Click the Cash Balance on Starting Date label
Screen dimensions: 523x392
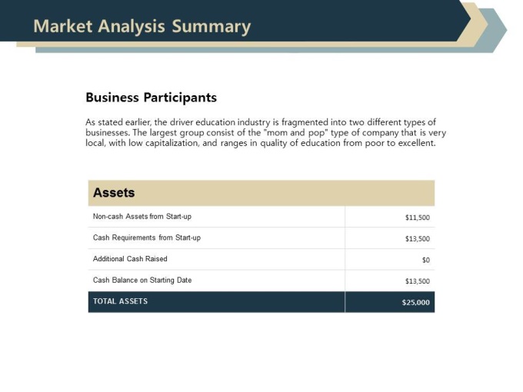tap(142, 280)
